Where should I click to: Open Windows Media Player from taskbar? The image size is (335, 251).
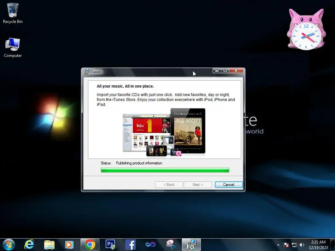click(x=69, y=244)
